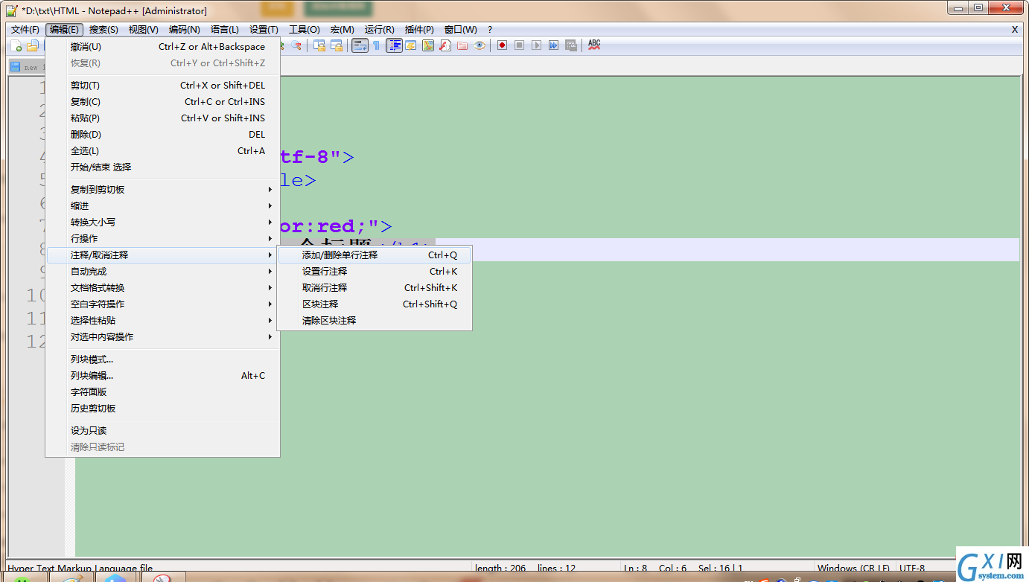Click Save recorded macro icon
1029x582 pixels.
[571, 45]
